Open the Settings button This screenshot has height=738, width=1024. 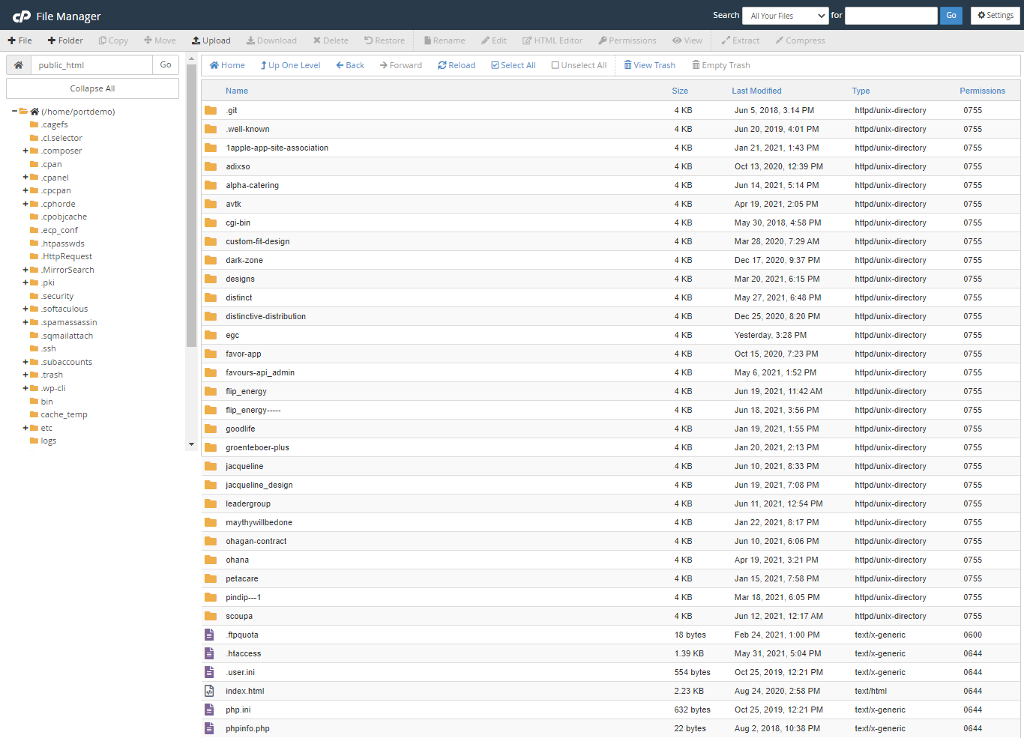(x=996, y=16)
